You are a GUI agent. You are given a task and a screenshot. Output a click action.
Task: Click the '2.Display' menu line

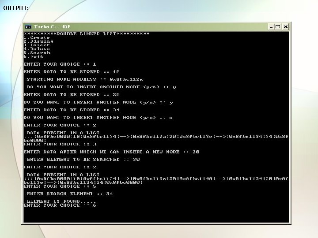38,41
